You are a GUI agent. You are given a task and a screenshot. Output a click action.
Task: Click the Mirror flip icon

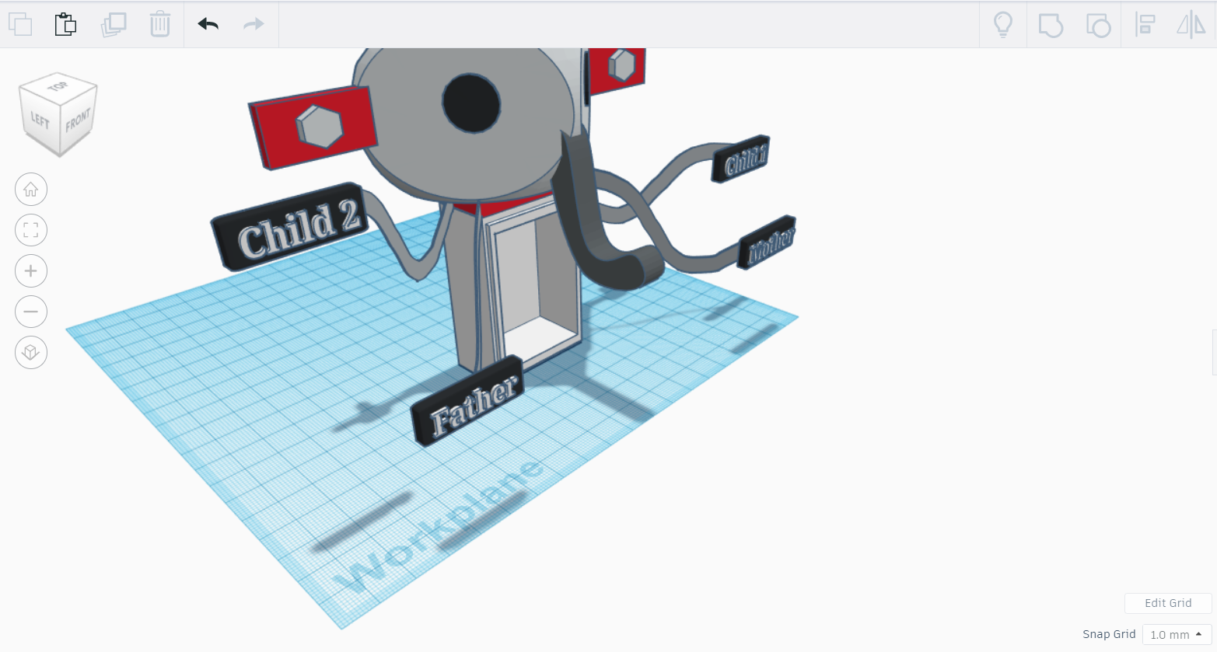[x=1191, y=25]
